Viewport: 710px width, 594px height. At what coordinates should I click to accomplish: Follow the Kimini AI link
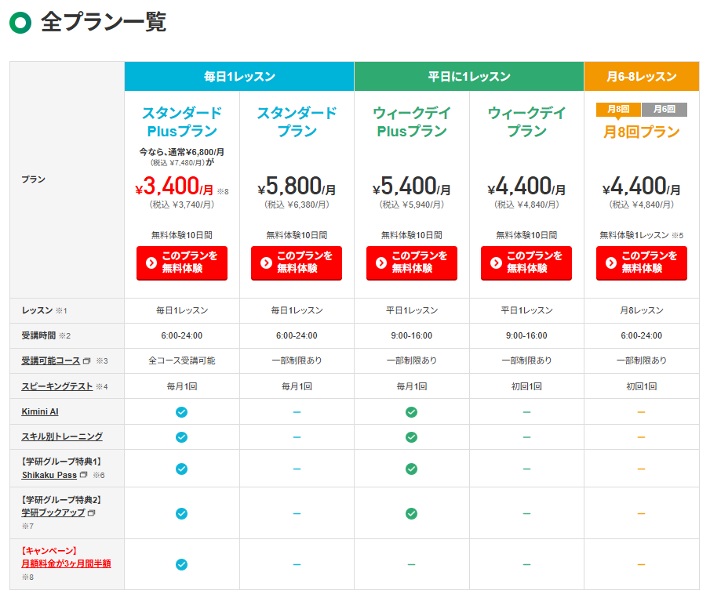point(39,411)
